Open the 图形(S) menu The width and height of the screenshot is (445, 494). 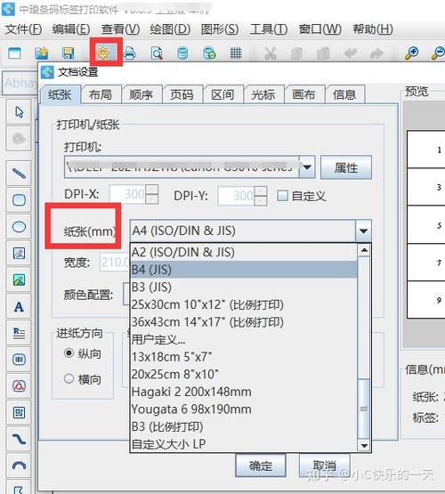click(220, 29)
